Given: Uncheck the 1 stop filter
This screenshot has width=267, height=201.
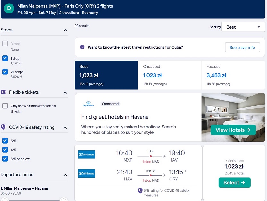Looking at the screenshot, I should pos(5,58).
